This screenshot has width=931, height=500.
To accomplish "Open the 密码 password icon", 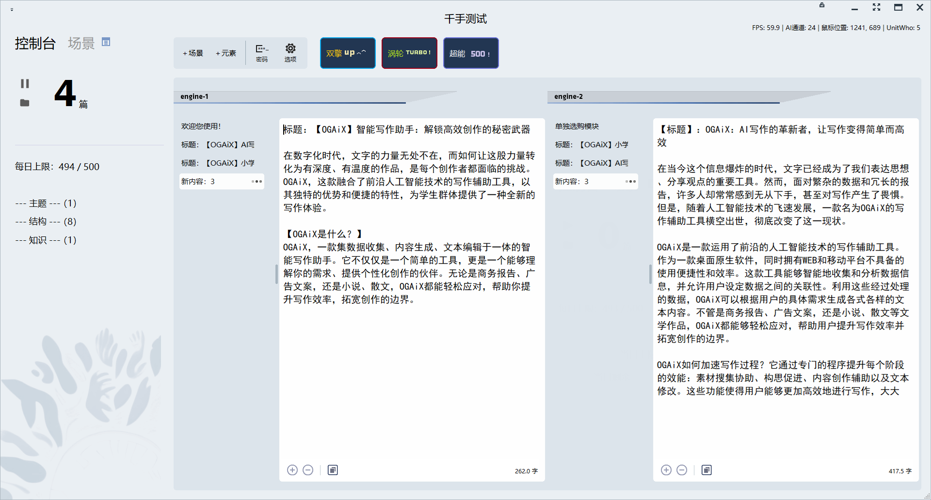I will [x=262, y=52].
